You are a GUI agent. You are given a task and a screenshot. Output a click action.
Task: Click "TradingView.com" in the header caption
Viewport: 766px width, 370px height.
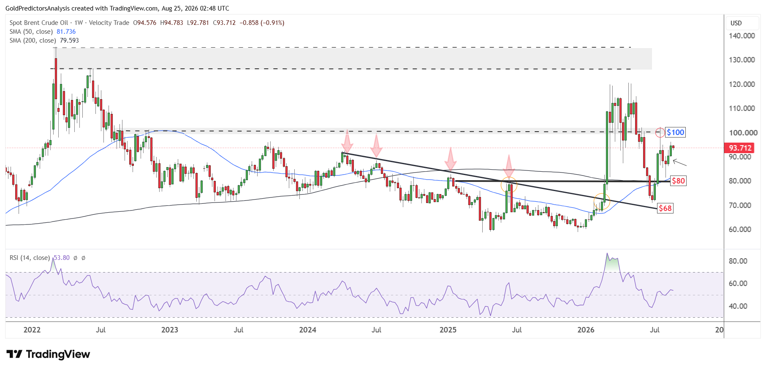(134, 8)
